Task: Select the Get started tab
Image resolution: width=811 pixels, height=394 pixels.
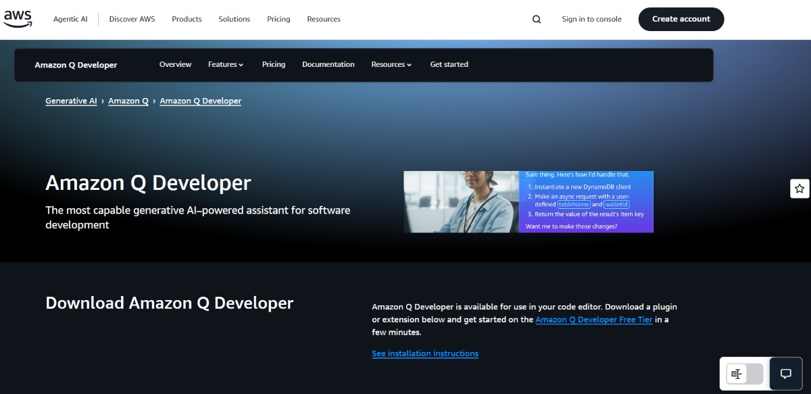Action: (x=449, y=64)
